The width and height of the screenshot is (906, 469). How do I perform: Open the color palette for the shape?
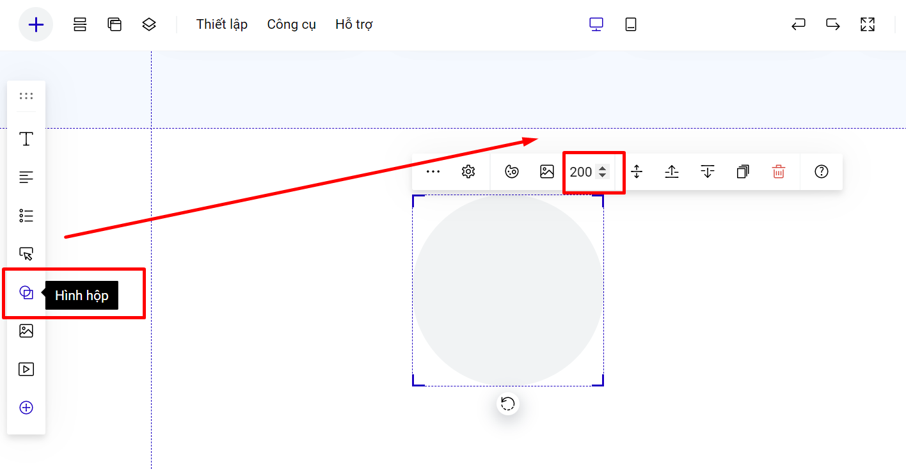(512, 171)
